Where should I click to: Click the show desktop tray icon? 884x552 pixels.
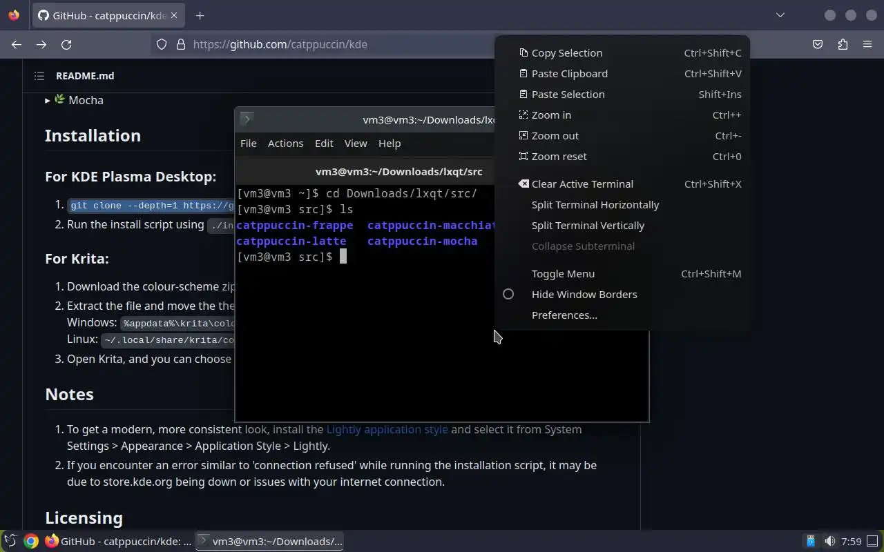pyautogui.click(x=874, y=541)
